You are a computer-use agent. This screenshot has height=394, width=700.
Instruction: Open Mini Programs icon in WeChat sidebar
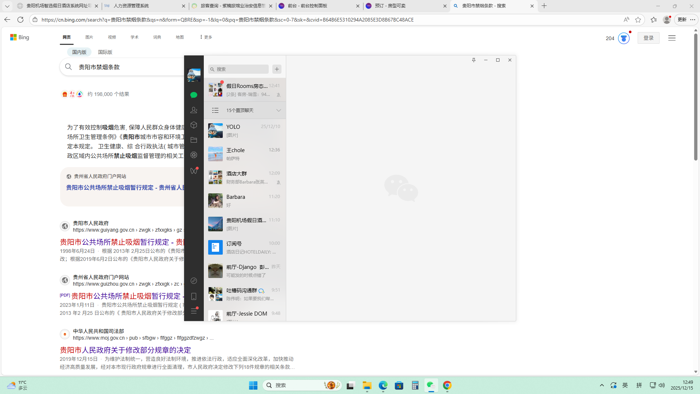[194, 281]
